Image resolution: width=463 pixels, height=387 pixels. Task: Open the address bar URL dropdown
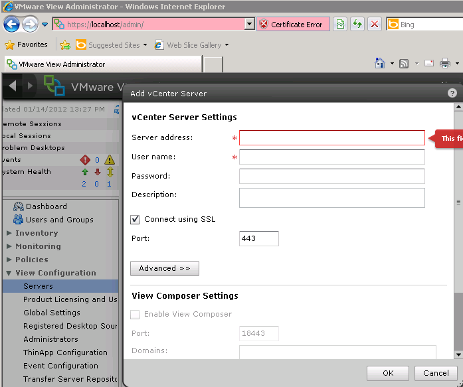pyautogui.click(x=250, y=24)
